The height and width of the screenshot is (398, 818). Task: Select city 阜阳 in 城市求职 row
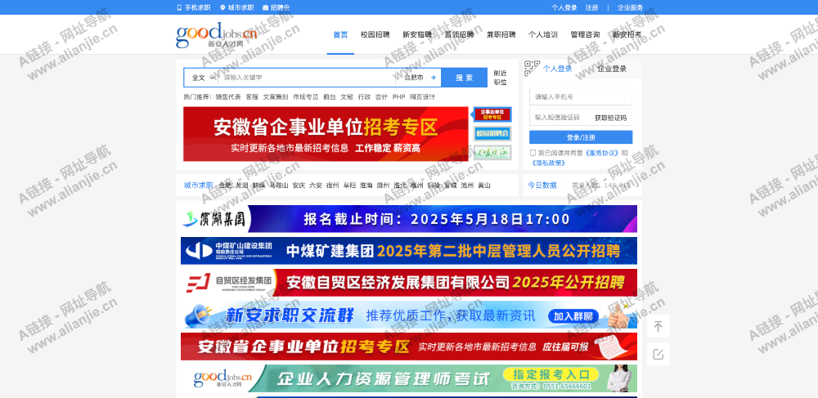(349, 186)
